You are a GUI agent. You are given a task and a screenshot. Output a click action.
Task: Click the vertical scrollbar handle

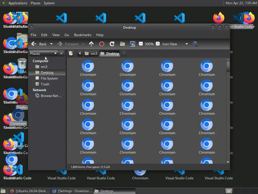pos(228,66)
